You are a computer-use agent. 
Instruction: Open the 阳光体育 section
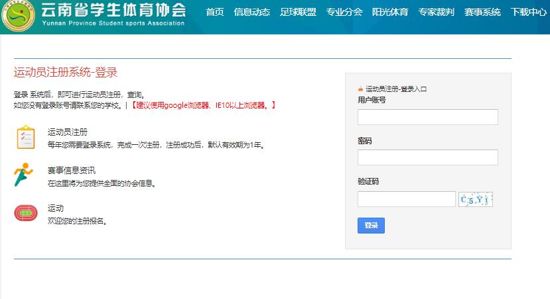[390, 13]
